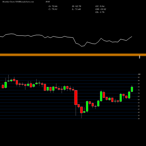Click the 30 price axis label
Image resolution: width=146 pixels, height=146 pixels.
click(x=139, y=119)
